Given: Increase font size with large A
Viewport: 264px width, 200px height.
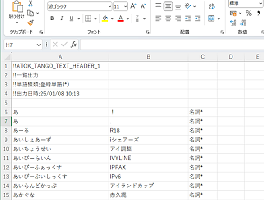Looking at the screenshot, I should [133, 6].
